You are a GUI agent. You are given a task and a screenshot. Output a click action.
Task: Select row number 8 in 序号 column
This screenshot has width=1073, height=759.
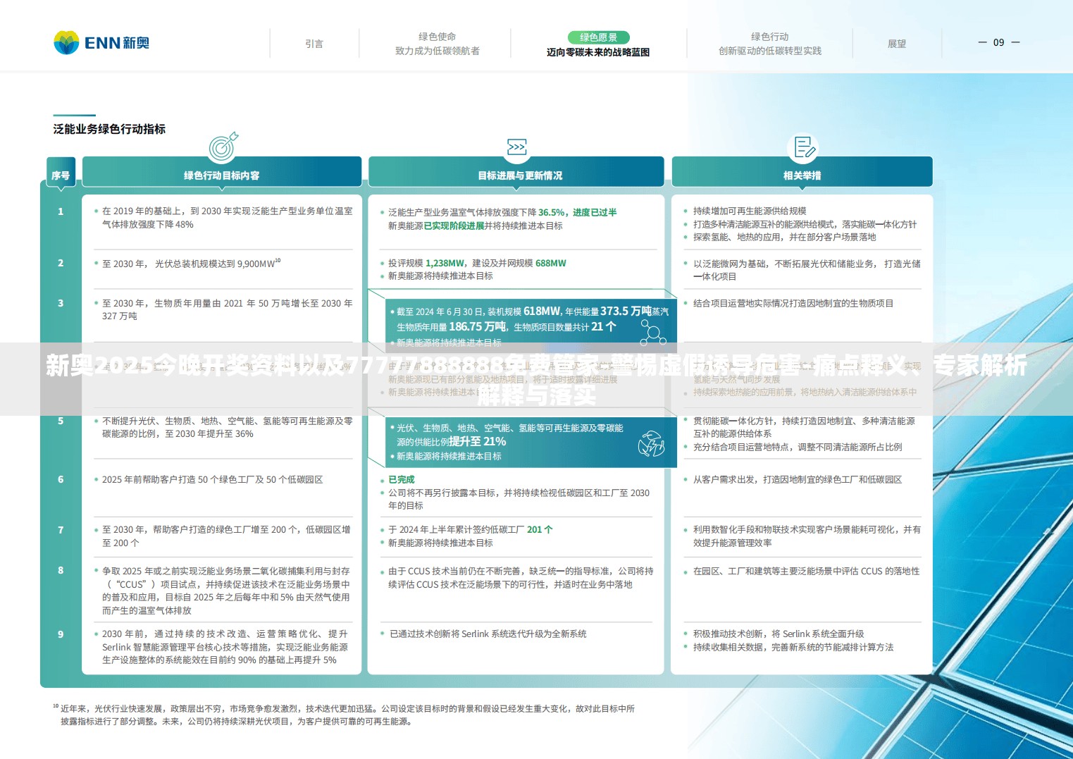click(x=61, y=570)
